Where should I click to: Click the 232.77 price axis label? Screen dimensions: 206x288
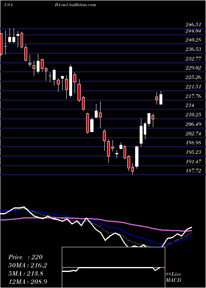pos(193,59)
